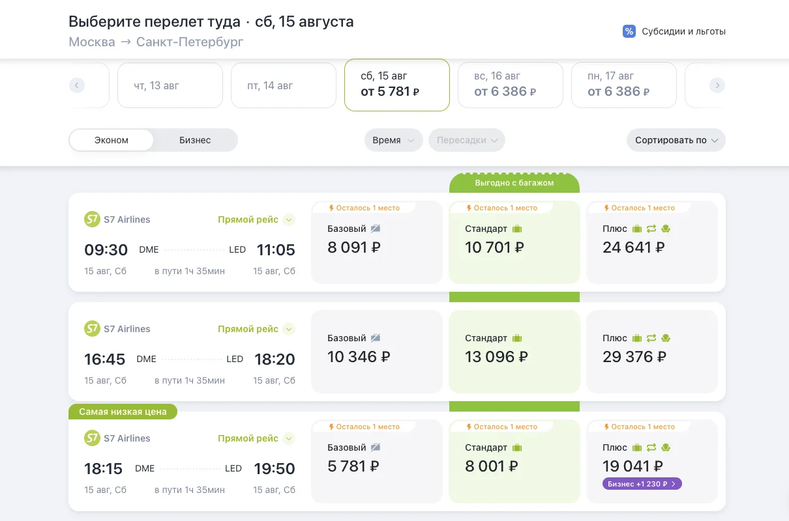
Task: Click suitcase icon on 10 701 ₽ Стандарт fare
Action: (x=518, y=229)
